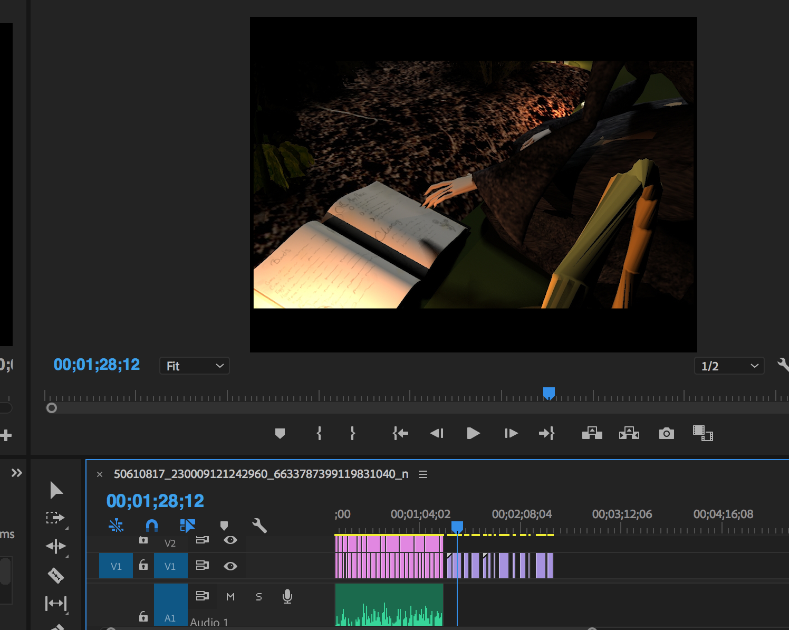Toggle visibility of track V1
Viewport: 789px width, 630px height.
pos(230,566)
